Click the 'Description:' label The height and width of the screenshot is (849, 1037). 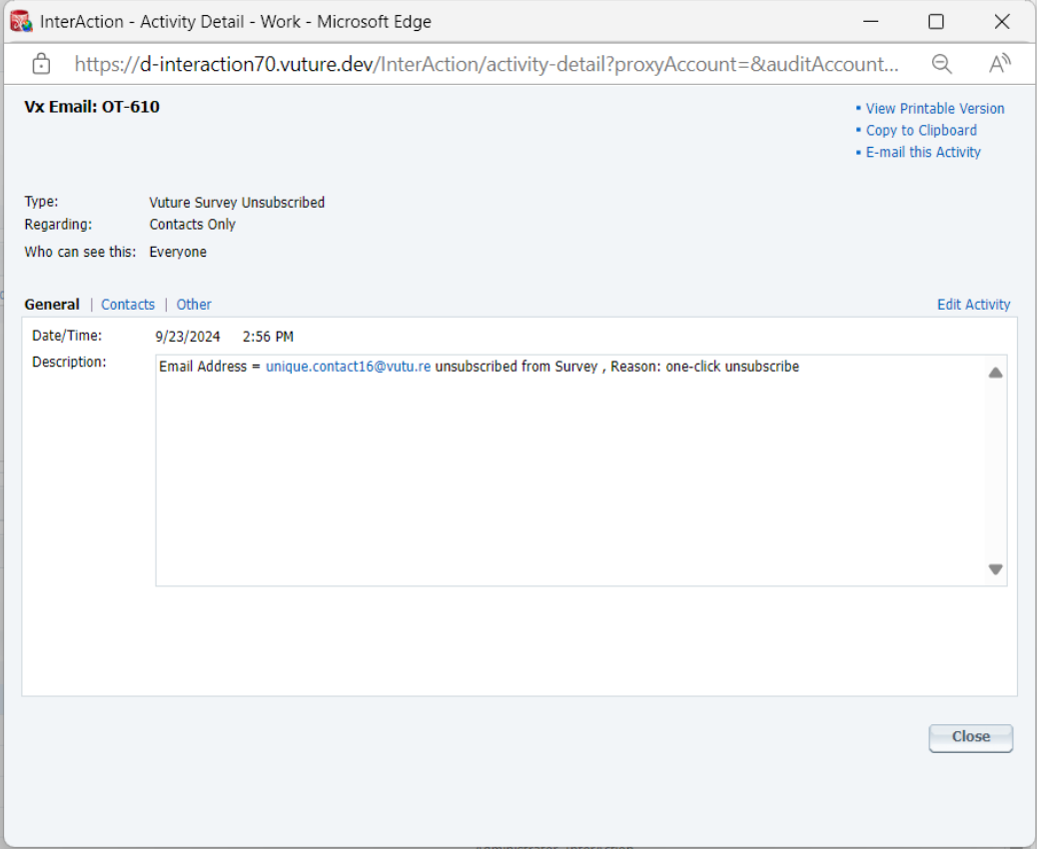point(70,362)
